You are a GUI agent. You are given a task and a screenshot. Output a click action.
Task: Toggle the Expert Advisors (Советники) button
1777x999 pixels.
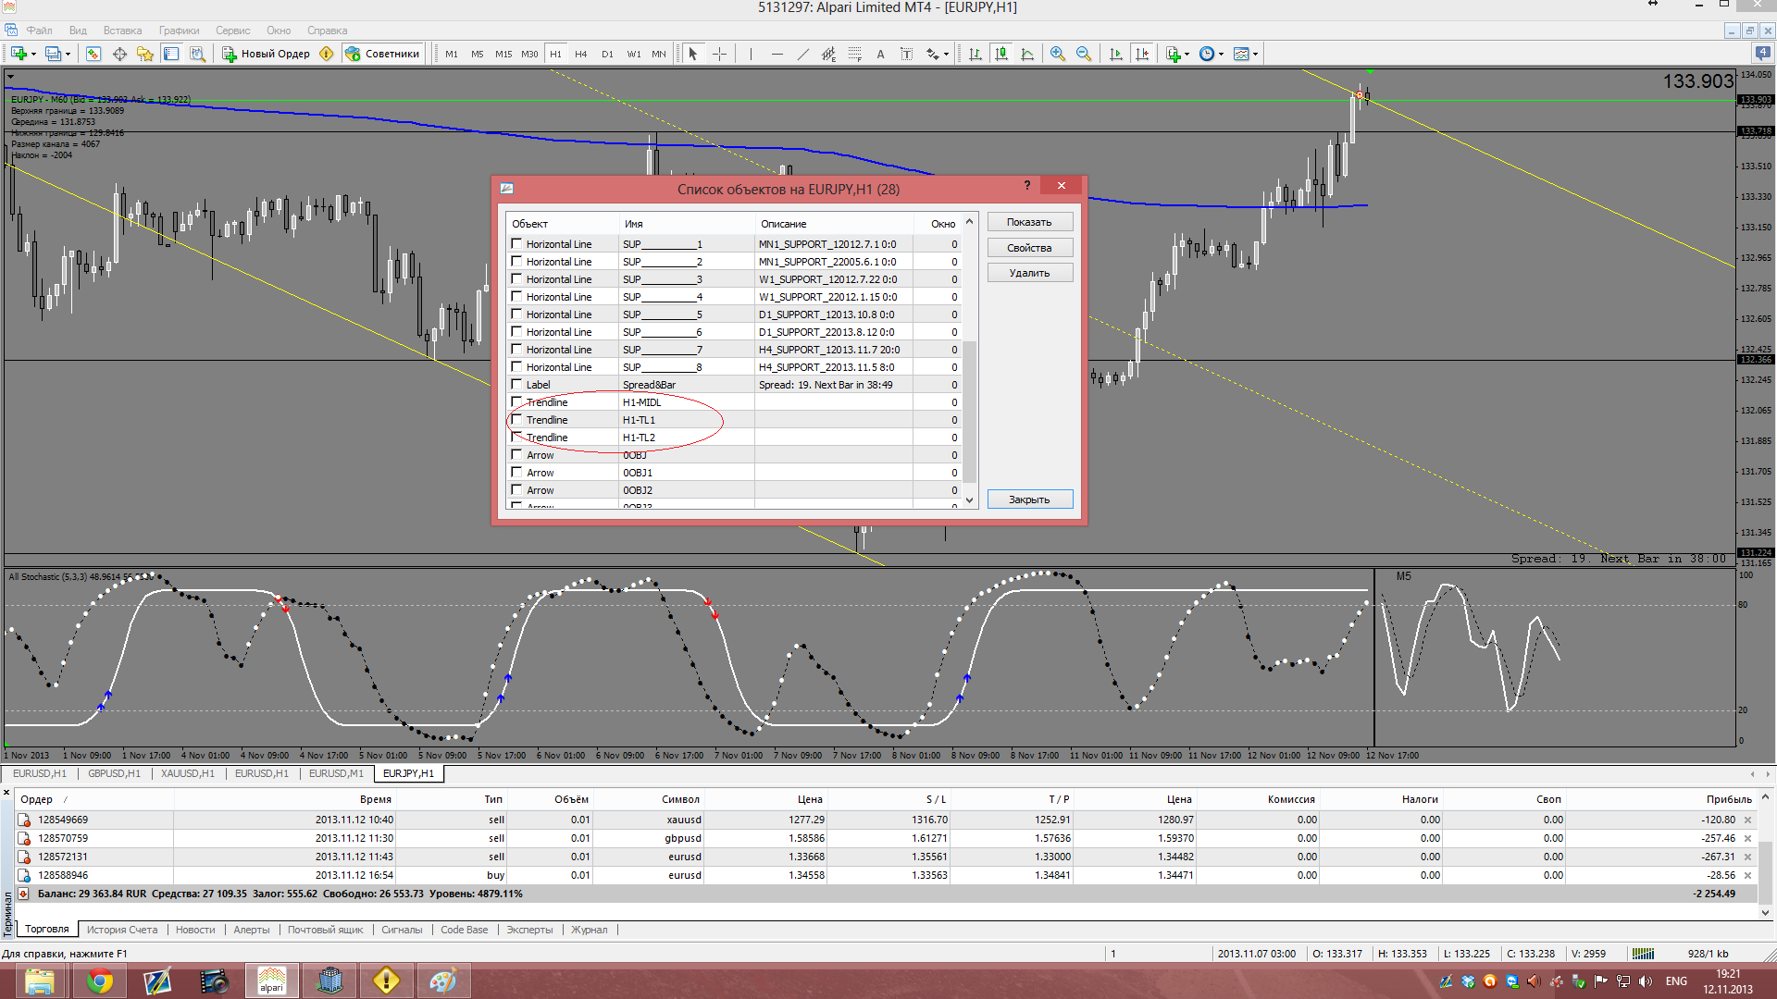383,54
